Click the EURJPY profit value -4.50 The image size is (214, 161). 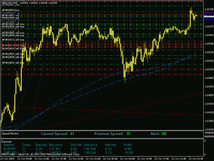pos(127,149)
